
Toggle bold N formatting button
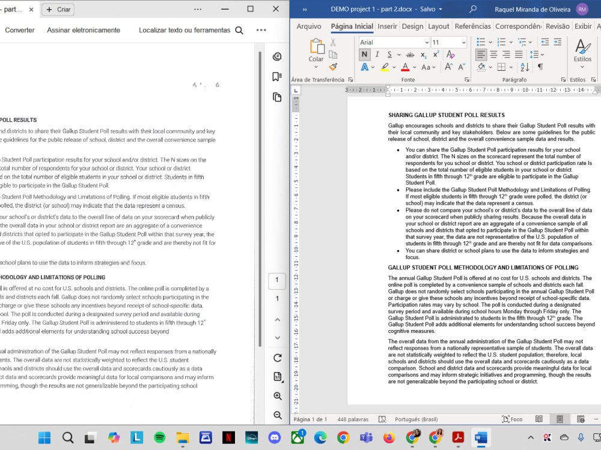(364, 55)
